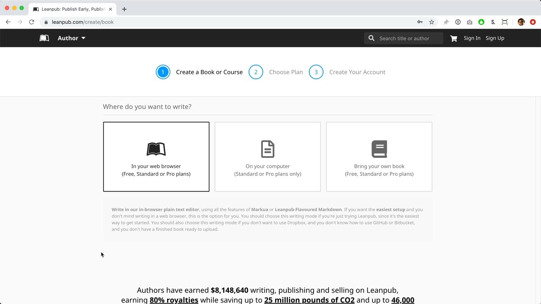Image resolution: width=541 pixels, height=304 pixels.
Task: Click the camera extension icon
Action: point(470,22)
